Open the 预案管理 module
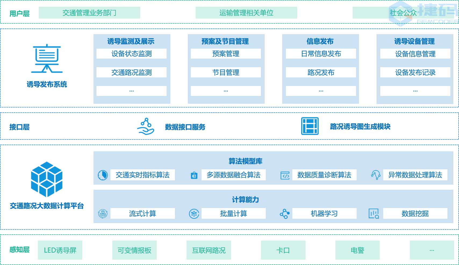459x265 pixels. (226, 54)
